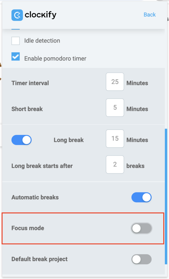Click the Focus mode label text
The image size is (169, 279).
tap(28, 228)
